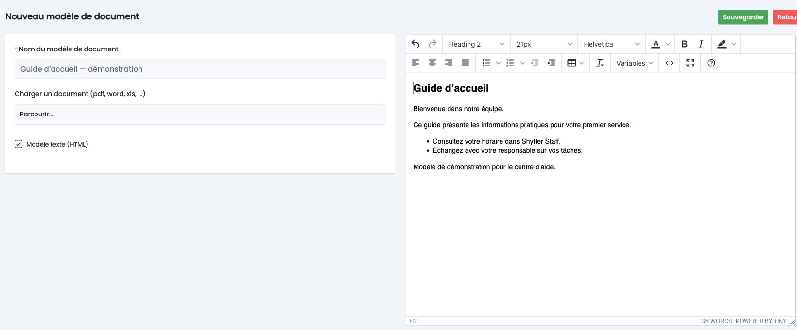Screen dimensions: 797x330
Task: Open the Helvetica font family dropdown
Action: [611, 44]
